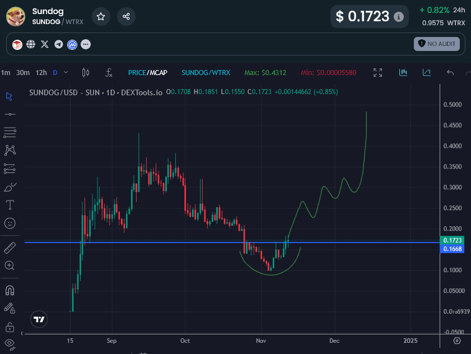Activate the zoom in magnifier tool
Image resolution: width=471 pixels, height=354 pixels.
point(10,265)
